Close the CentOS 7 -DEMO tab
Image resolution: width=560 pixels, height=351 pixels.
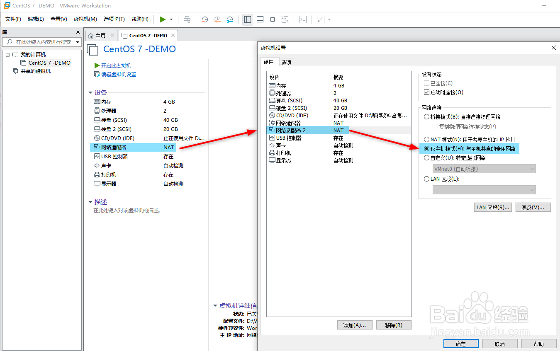(x=173, y=36)
